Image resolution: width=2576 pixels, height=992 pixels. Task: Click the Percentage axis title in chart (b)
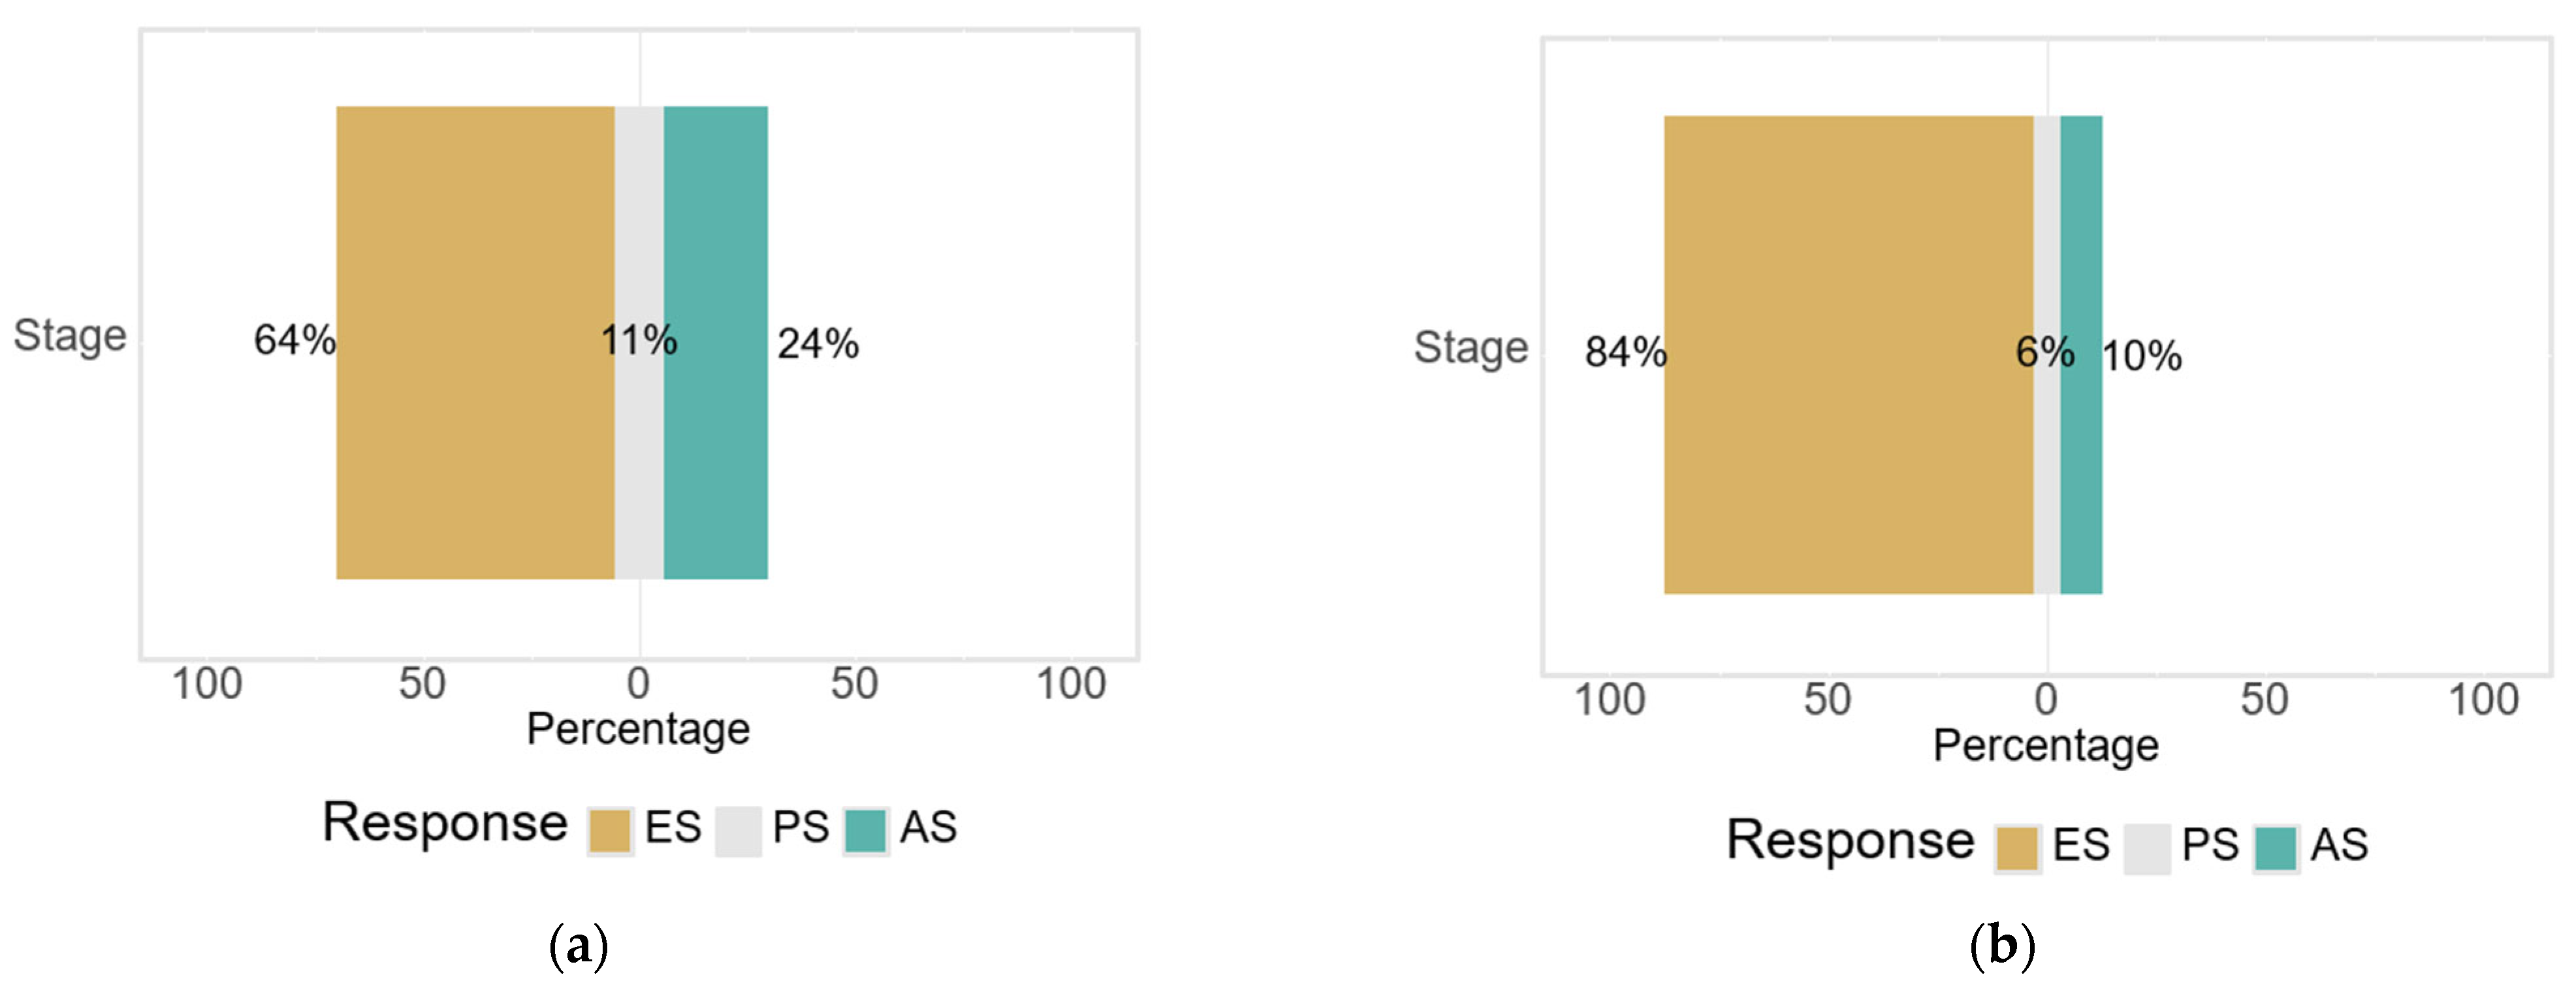[2046, 746]
